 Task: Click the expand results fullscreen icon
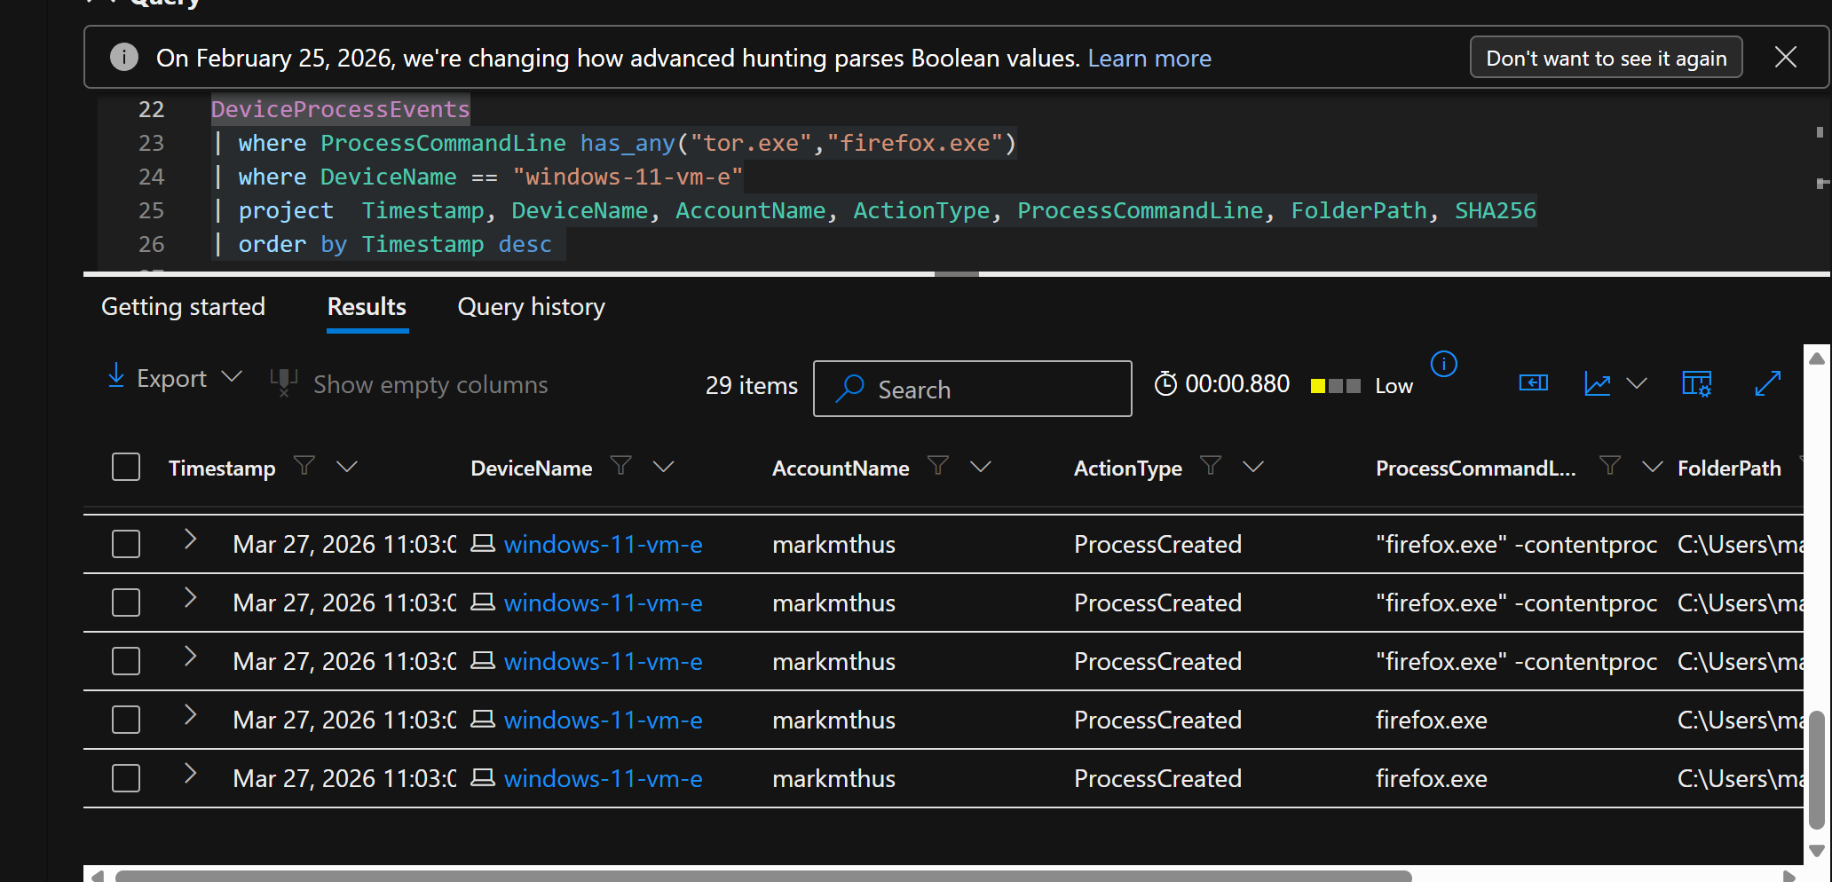(x=1767, y=383)
